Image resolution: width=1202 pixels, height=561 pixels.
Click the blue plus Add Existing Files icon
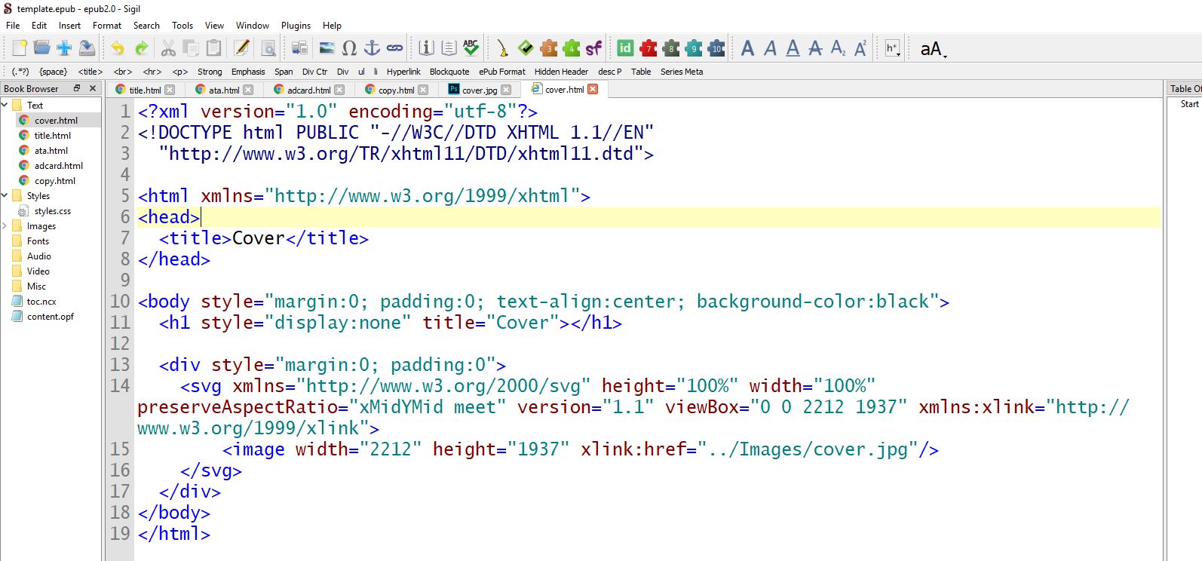(x=65, y=48)
